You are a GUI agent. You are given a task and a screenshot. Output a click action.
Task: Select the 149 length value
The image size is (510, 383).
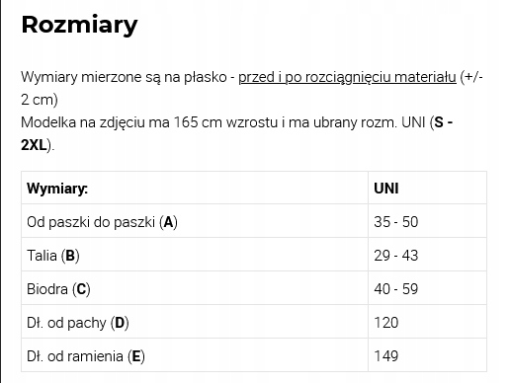tap(386, 356)
